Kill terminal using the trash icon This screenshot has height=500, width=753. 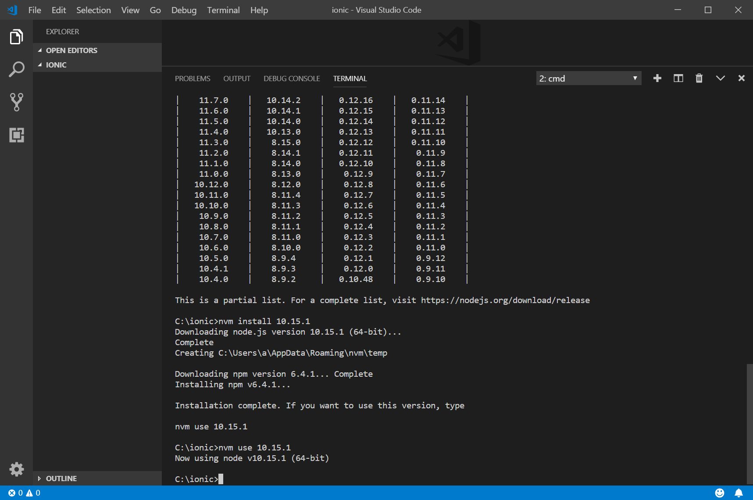[699, 79]
